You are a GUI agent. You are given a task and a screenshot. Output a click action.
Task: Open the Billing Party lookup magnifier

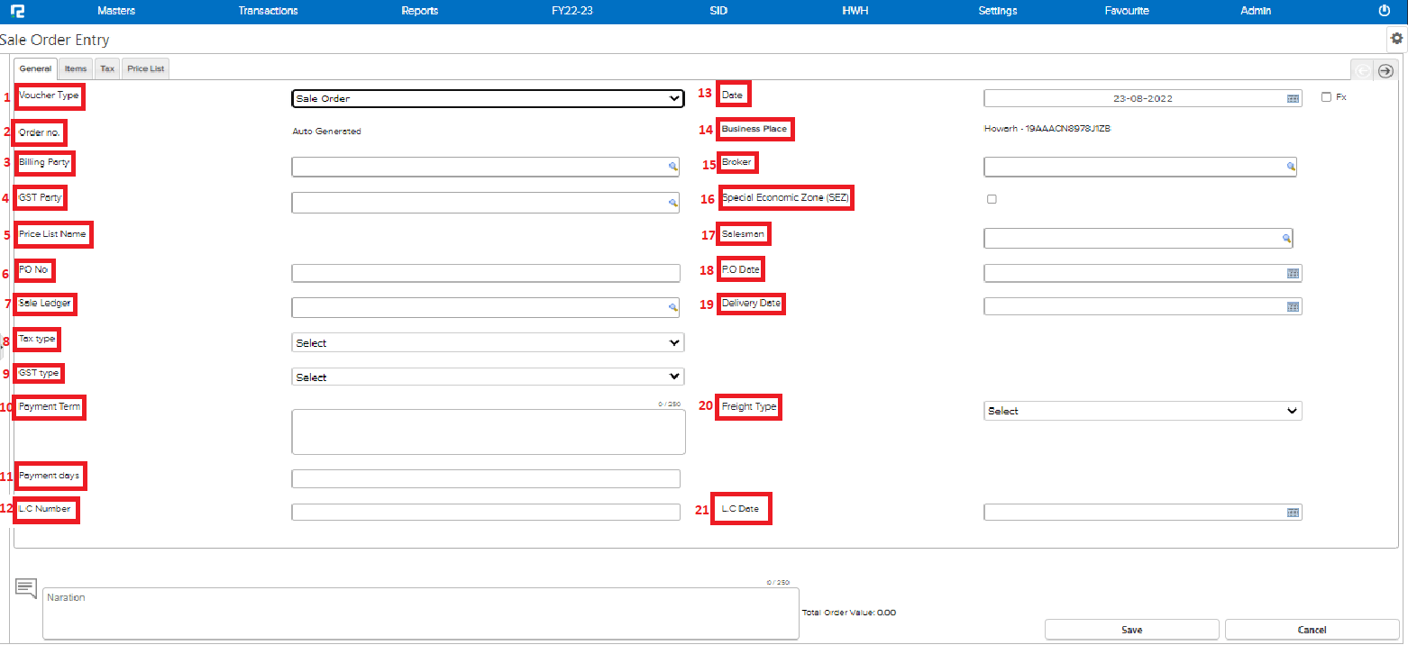[x=672, y=167]
